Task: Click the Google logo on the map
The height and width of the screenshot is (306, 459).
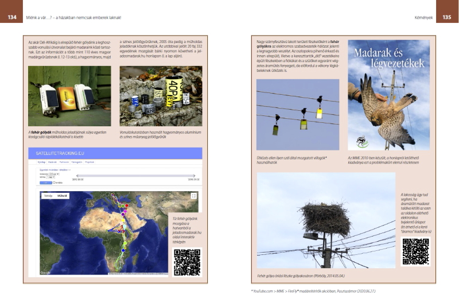Action: 45,272
